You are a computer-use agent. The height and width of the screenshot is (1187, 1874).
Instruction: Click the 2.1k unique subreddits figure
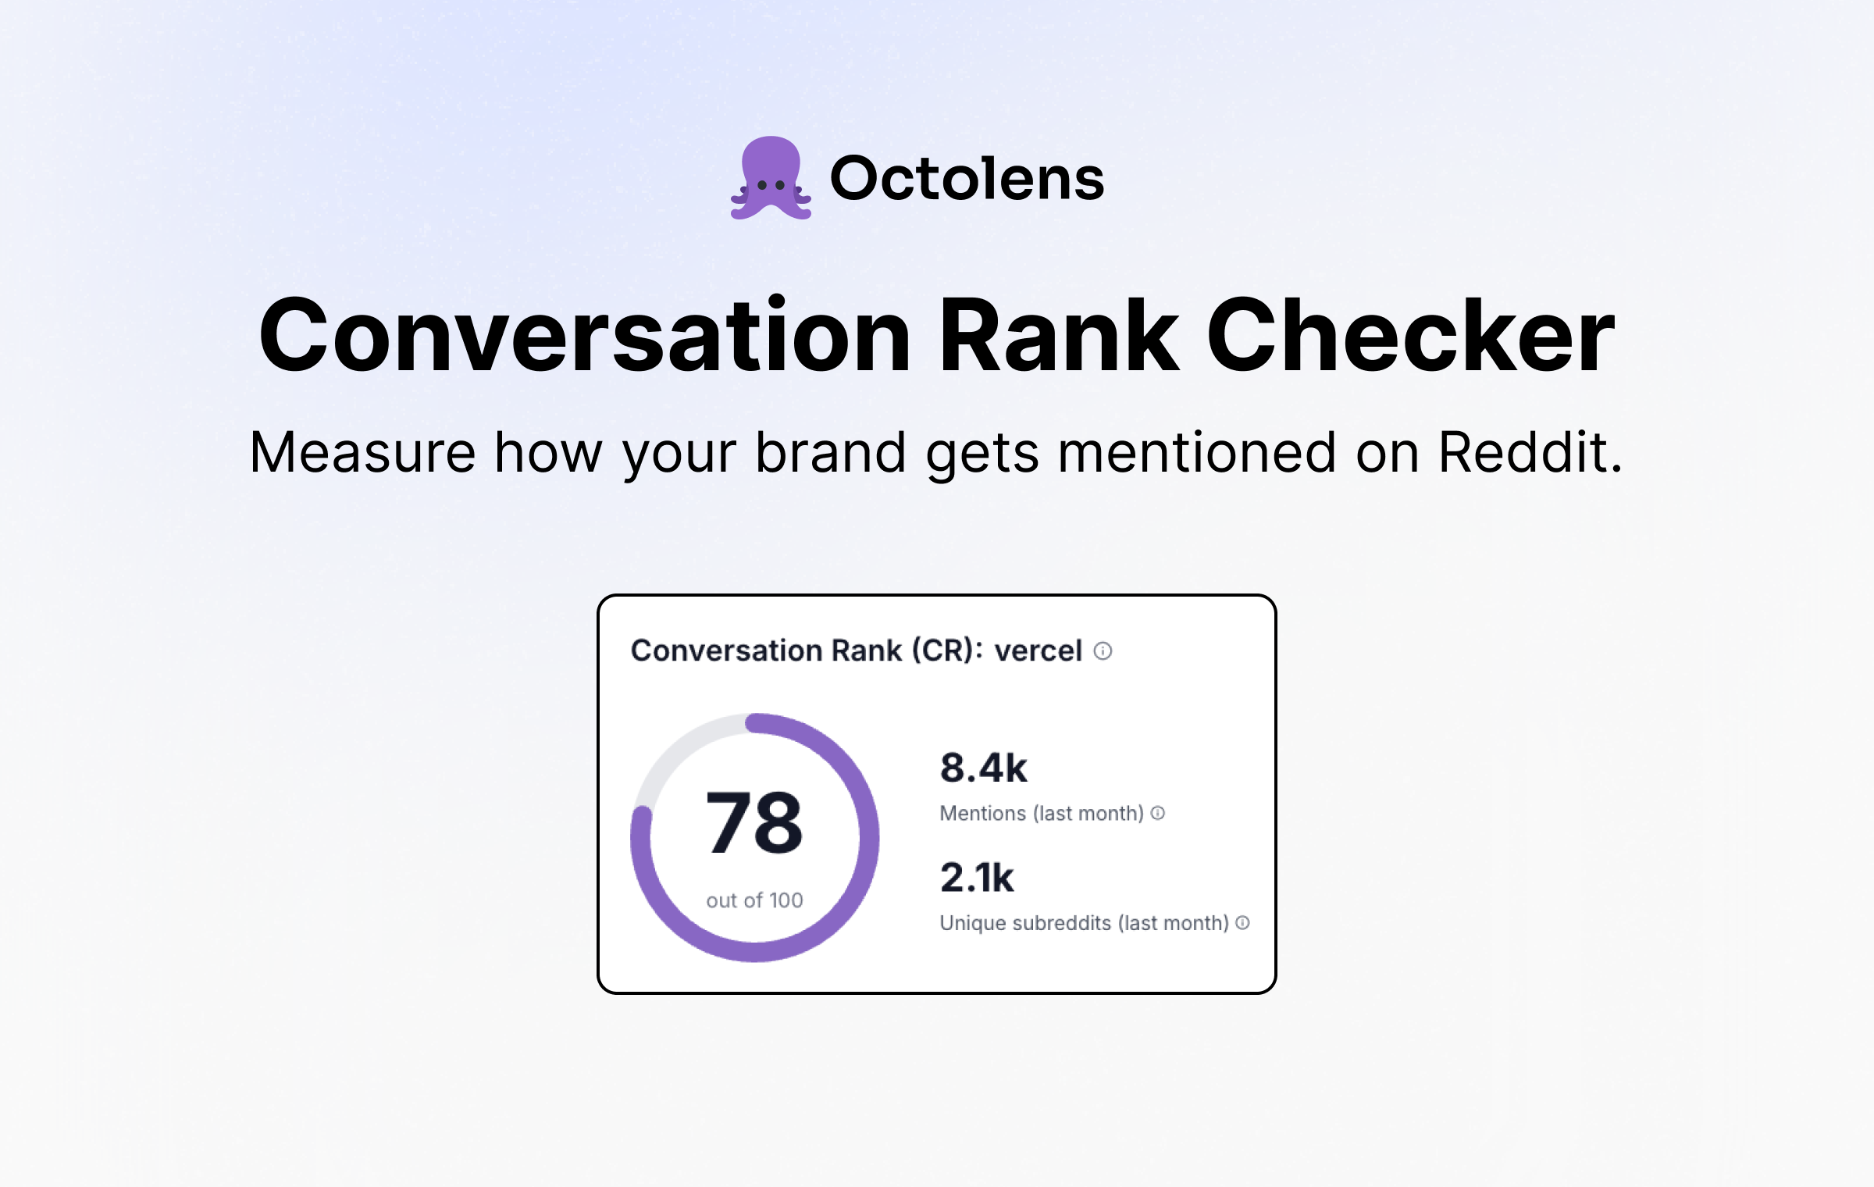coord(977,877)
